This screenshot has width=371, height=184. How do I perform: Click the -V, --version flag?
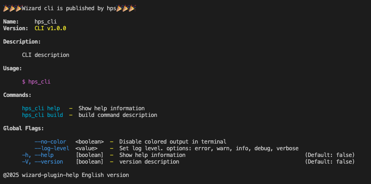coord(42,162)
